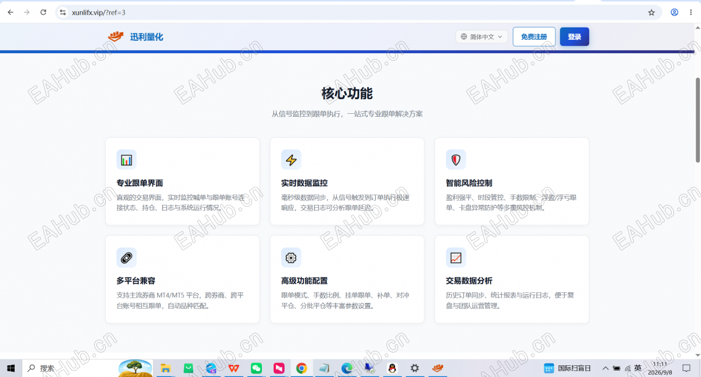Open the pink app icon in taskbar
The width and height of the screenshot is (701, 377).
(279, 368)
